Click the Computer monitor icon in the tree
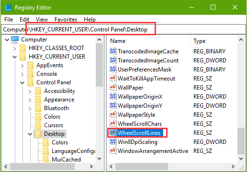 15,40
